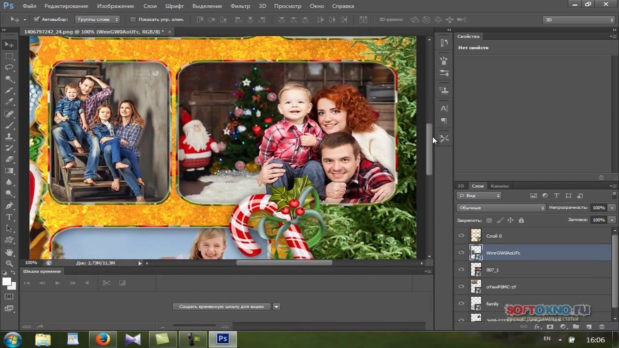The image size is (619, 348).
Task: Select the Lasso tool
Action: coord(9,67)
